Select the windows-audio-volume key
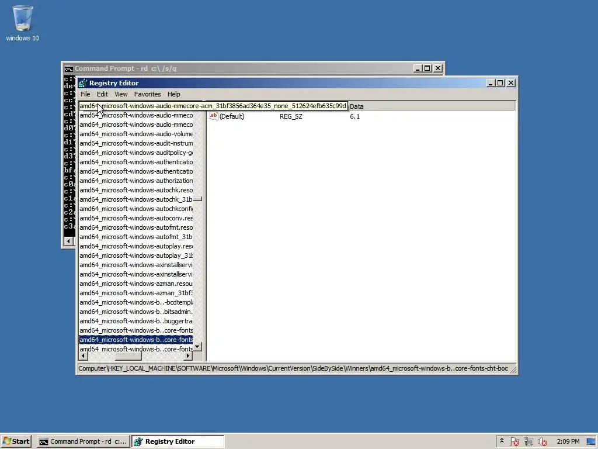The height and width of the screenshot is (449, 598). (135, 134)
